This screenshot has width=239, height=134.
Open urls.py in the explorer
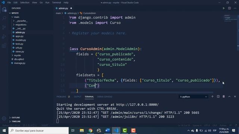click(19, 48)
